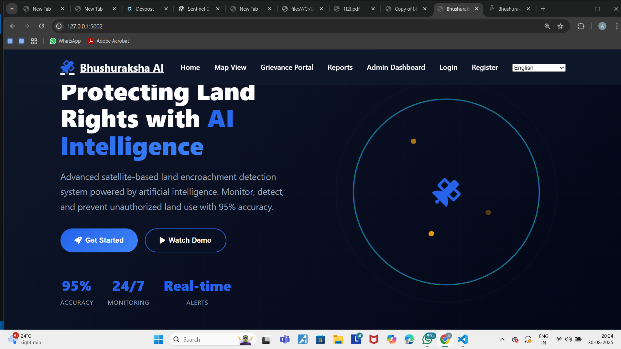Open the Admin Dashboard link
This screenshot has height=349, width=621.
click(x=396, y=68)
